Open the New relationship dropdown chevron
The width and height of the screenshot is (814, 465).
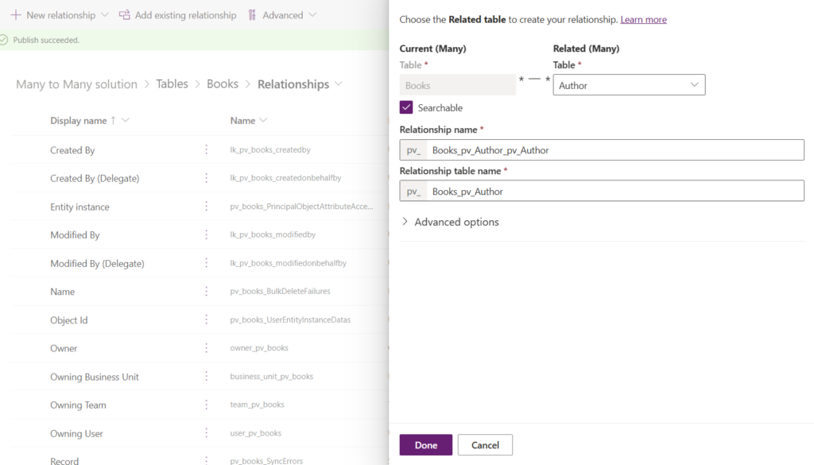tap(104, 15)
